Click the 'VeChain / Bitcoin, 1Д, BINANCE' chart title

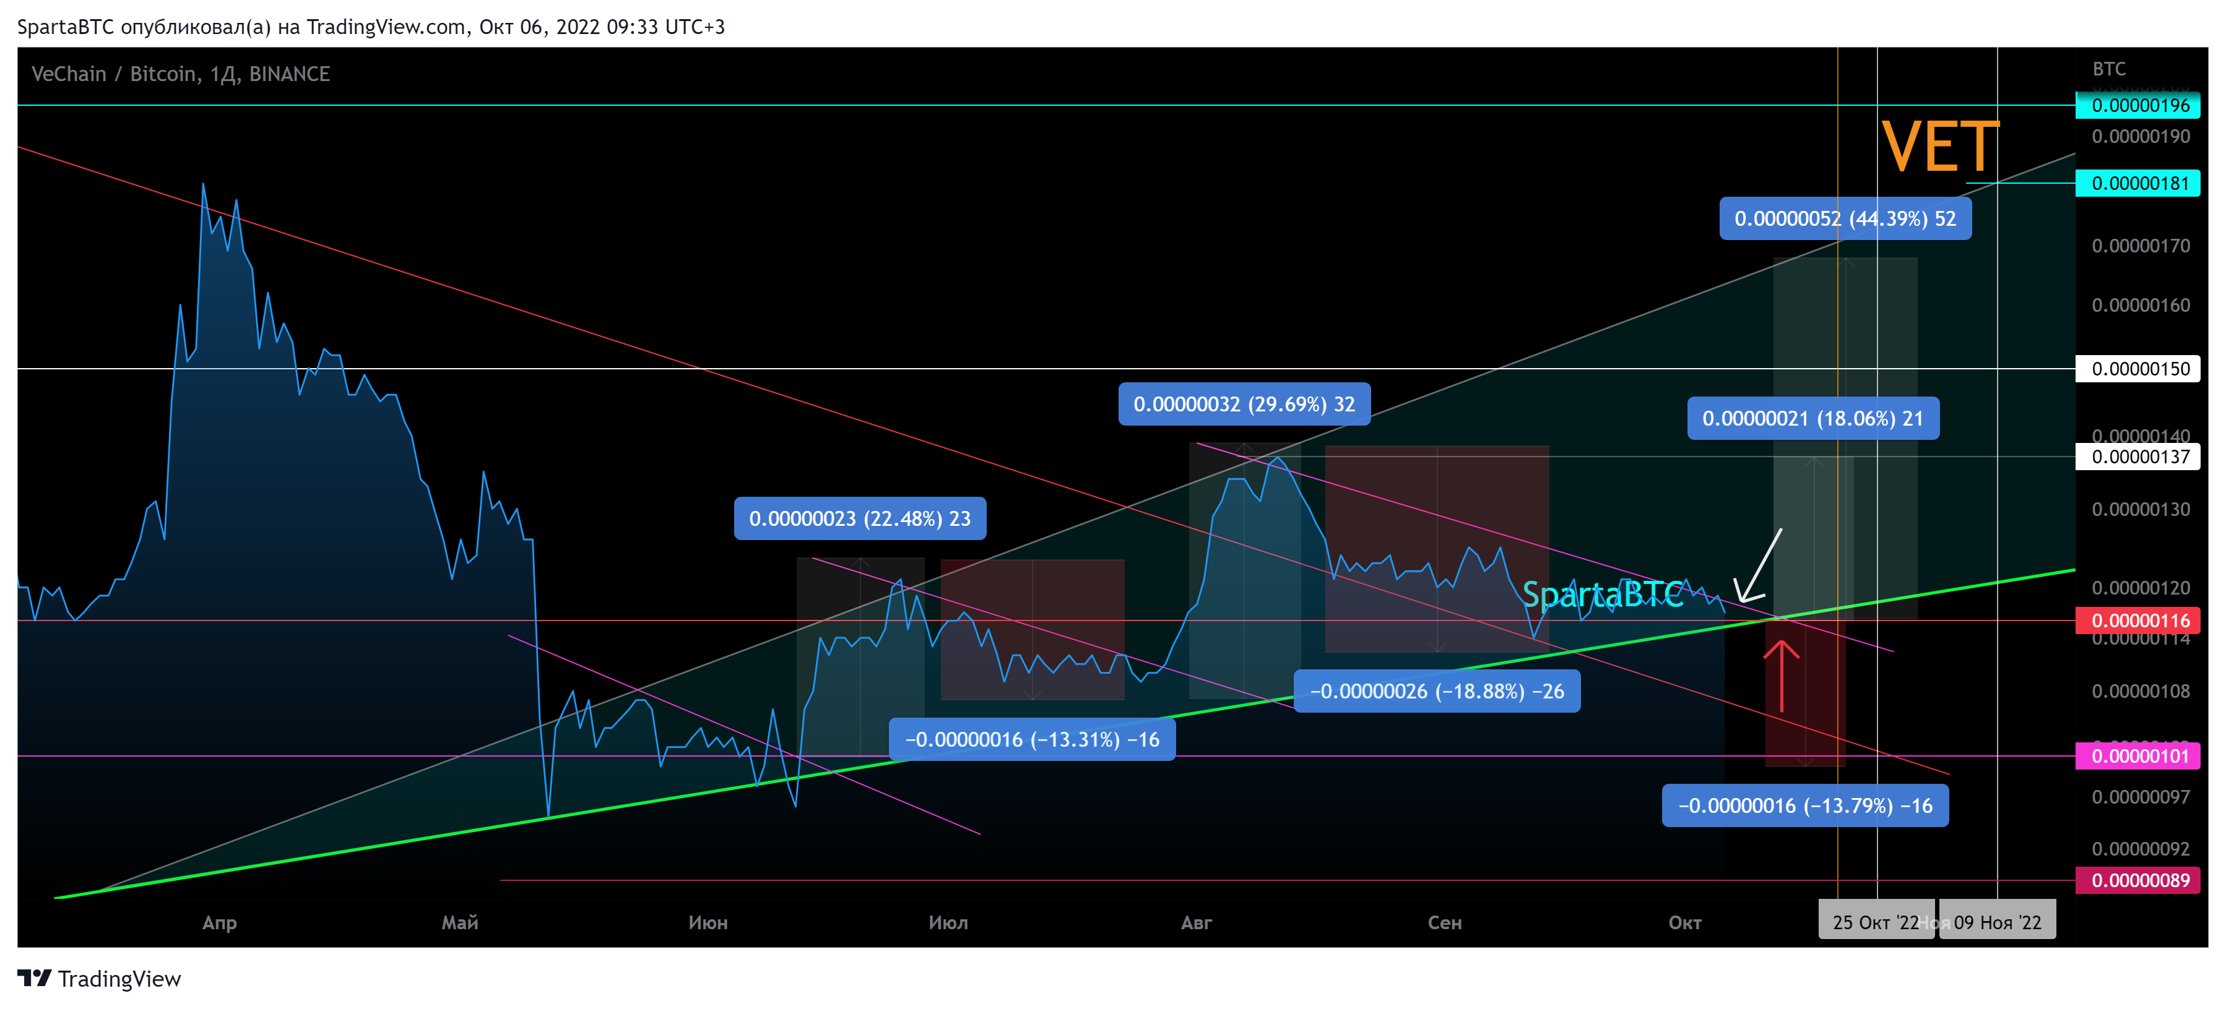pyautogui.click(x=181, y=74)
